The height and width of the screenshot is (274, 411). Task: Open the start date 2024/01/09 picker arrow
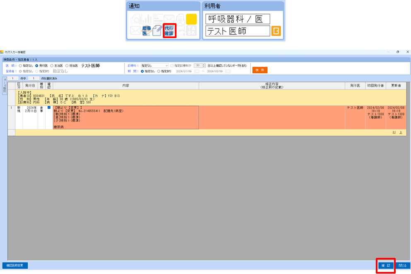tap(197, 71)
